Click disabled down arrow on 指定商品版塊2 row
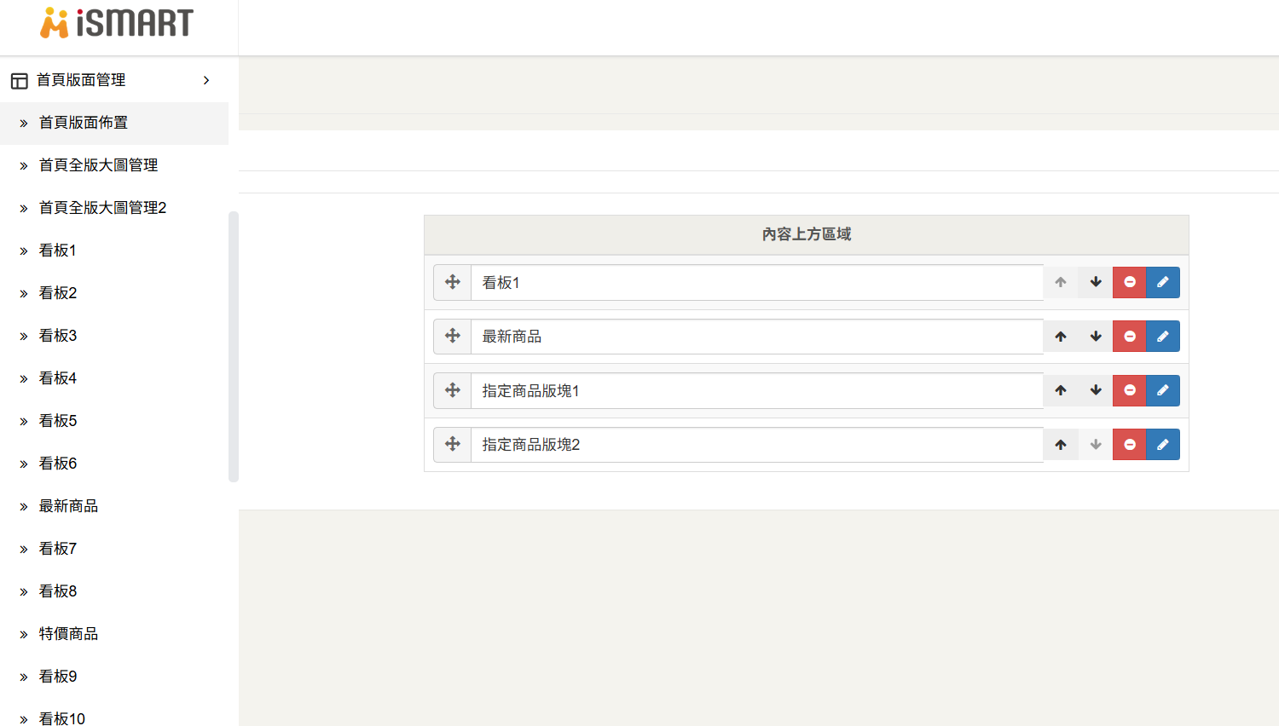The height and width of the screenshot is (726, 1279). pos(1096,444)
